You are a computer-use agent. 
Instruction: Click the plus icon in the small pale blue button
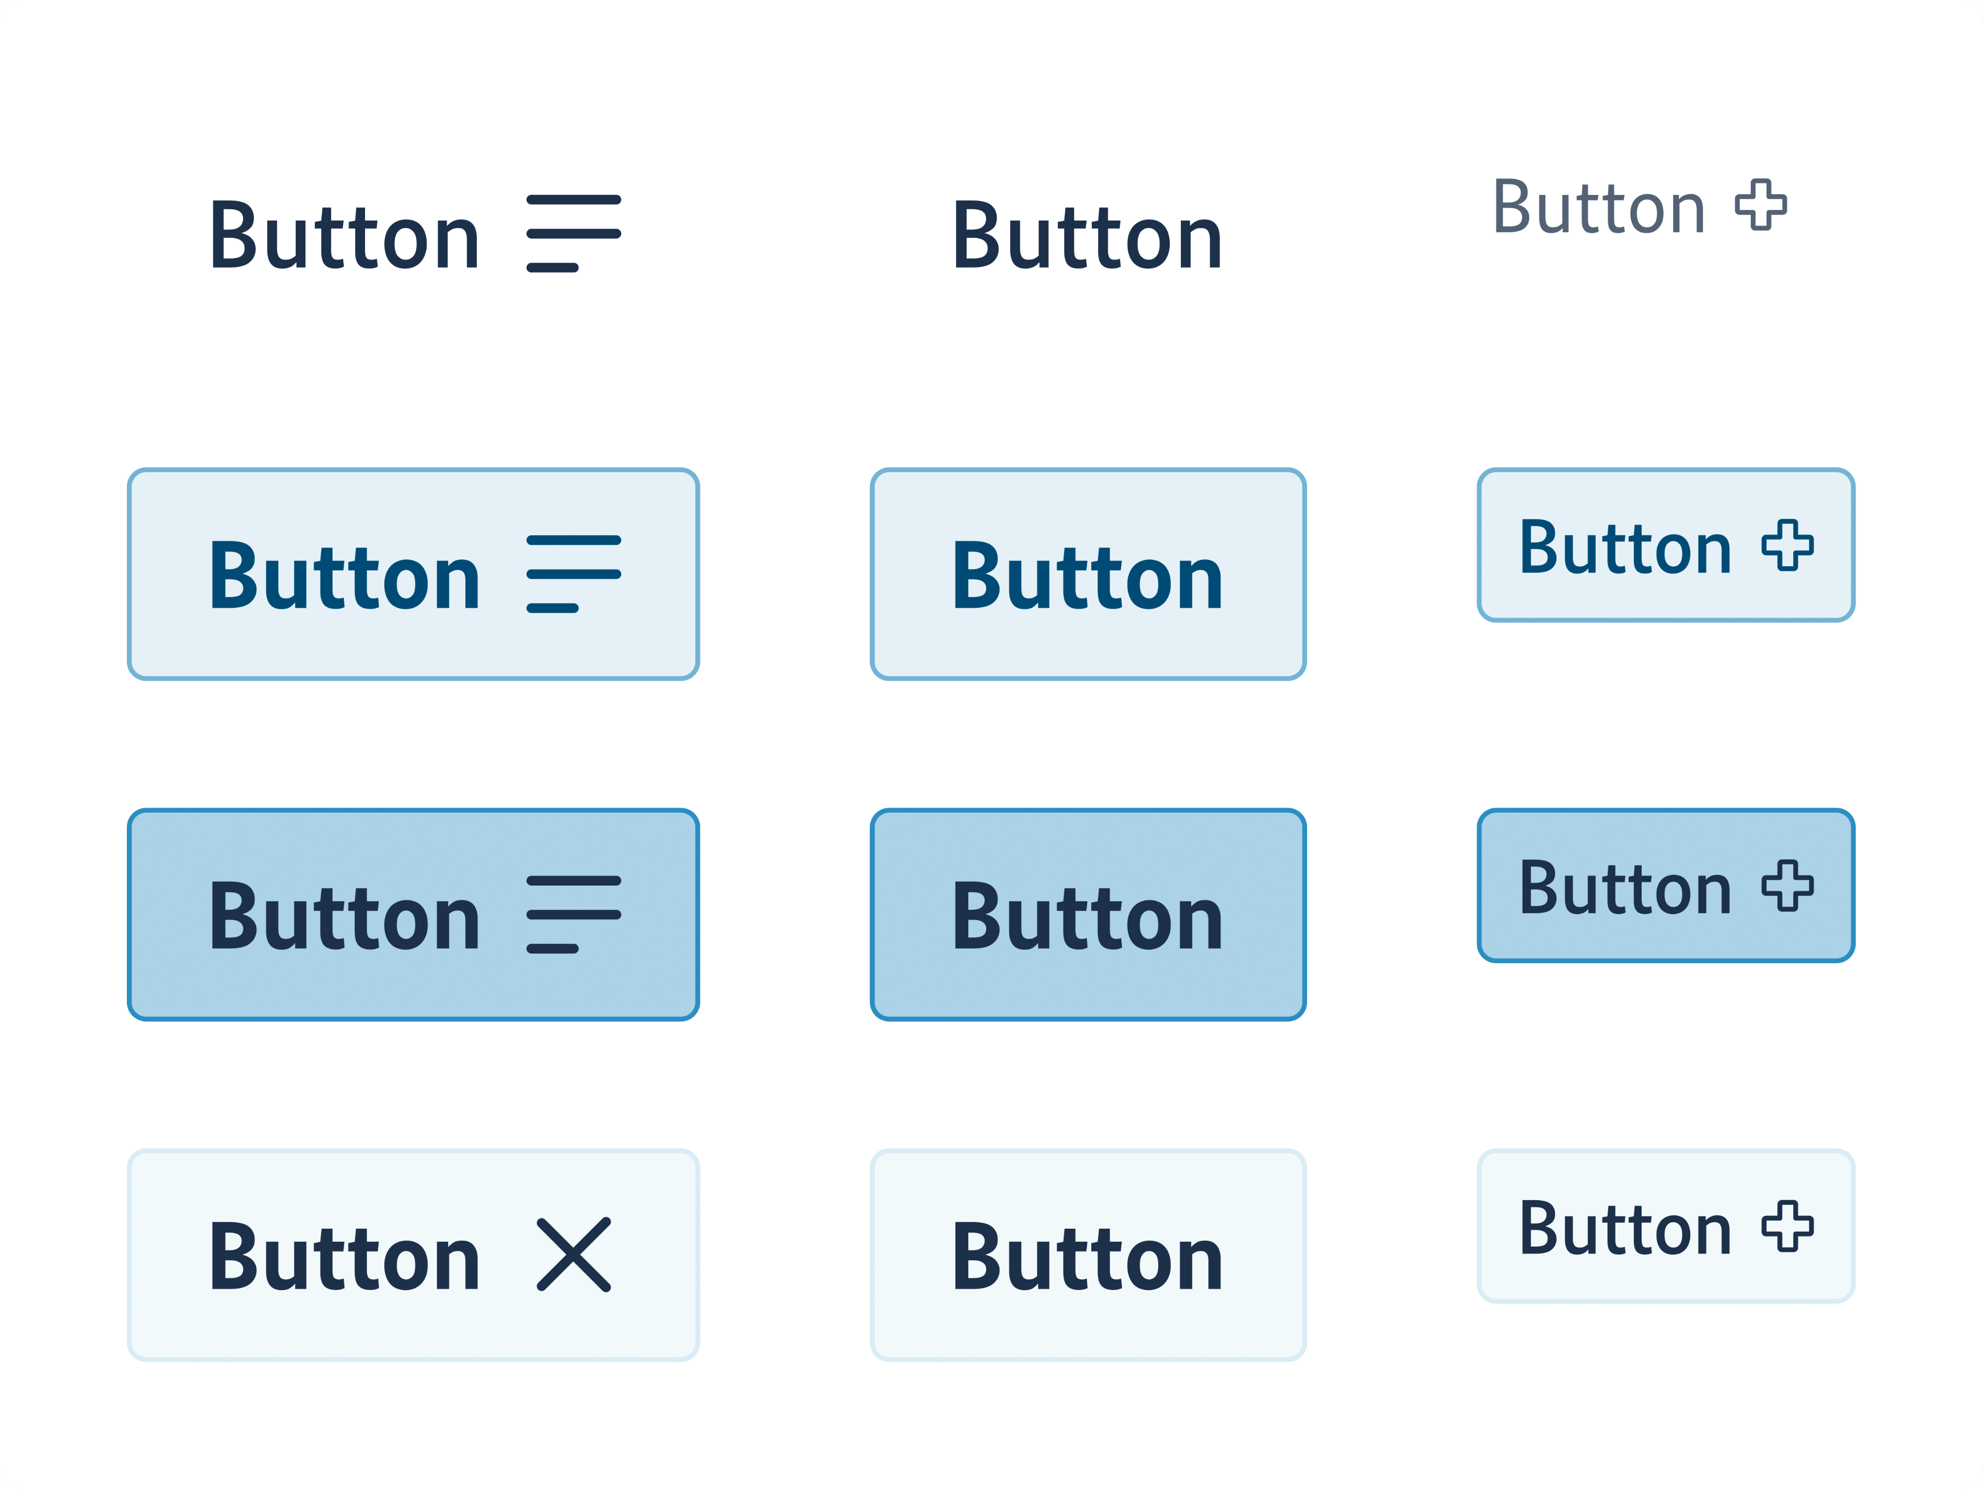coord(1787,1226)
